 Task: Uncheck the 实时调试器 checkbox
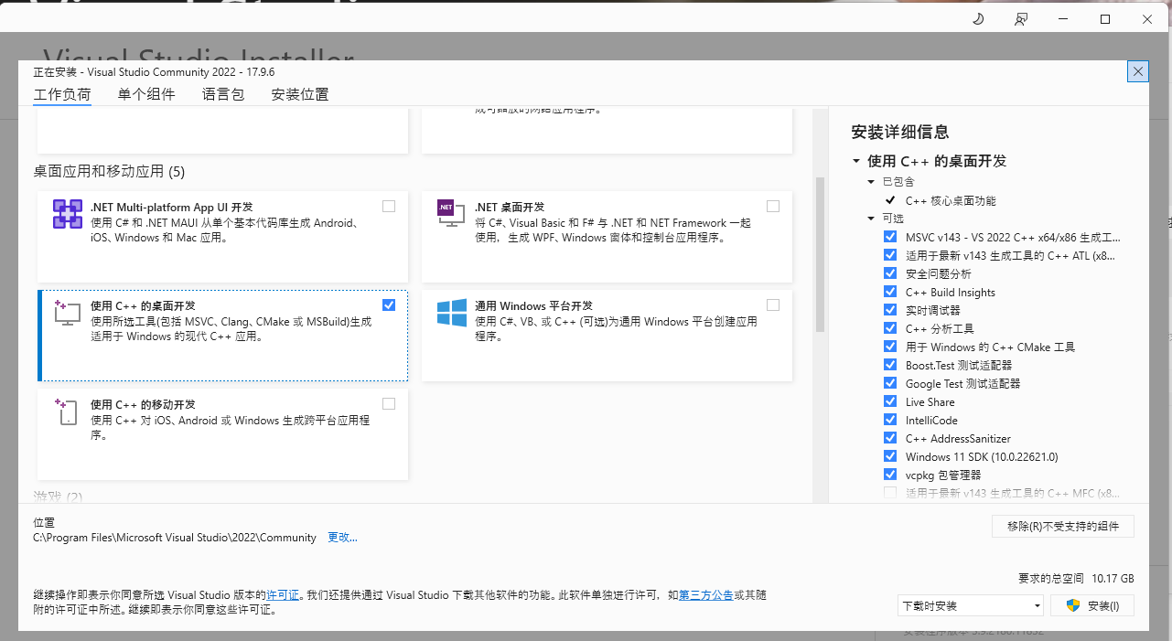pyautogui.click(x=890, y=310)
